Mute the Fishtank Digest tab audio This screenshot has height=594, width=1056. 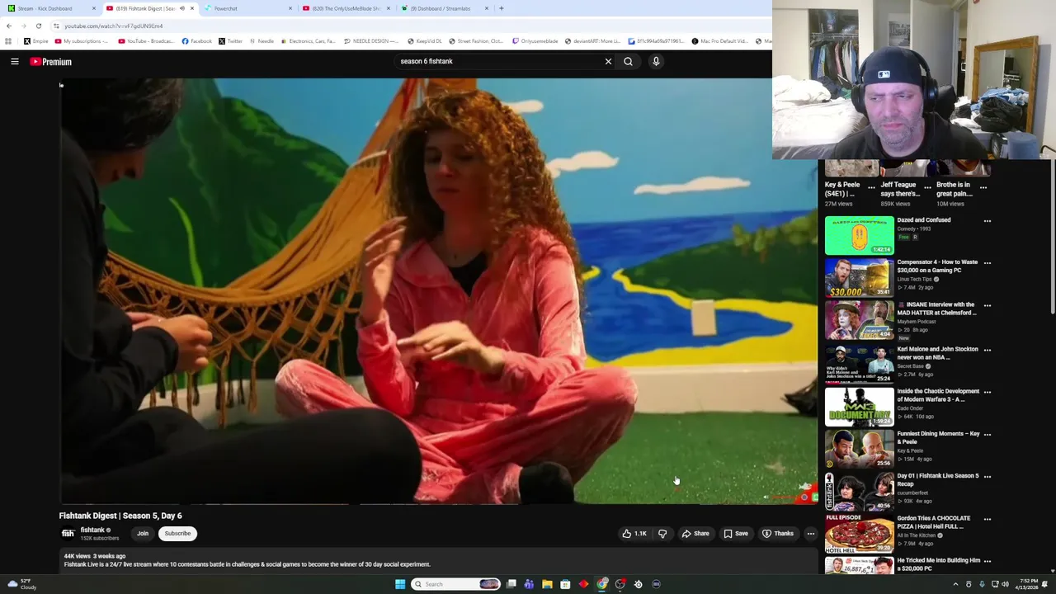(x=182, y=8)
